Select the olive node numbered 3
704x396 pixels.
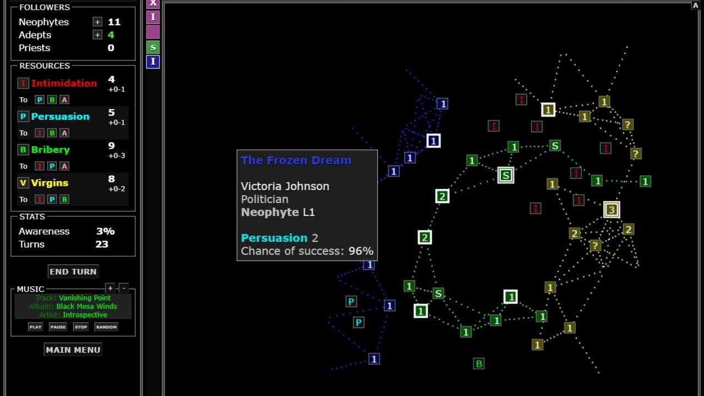[611, 210]
